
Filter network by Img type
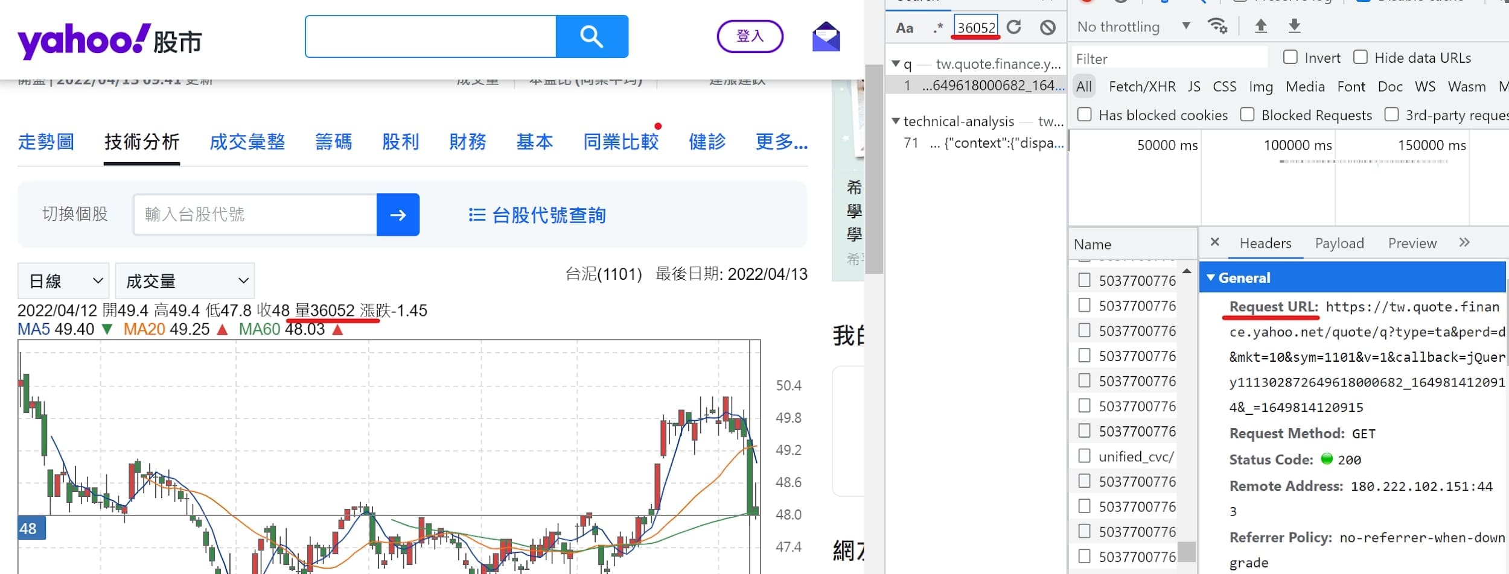[1261, 87]
